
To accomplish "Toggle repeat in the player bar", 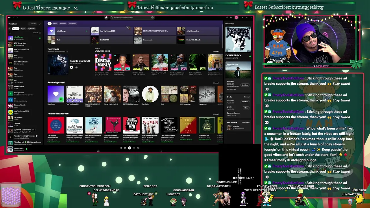I will pos(138,148).
